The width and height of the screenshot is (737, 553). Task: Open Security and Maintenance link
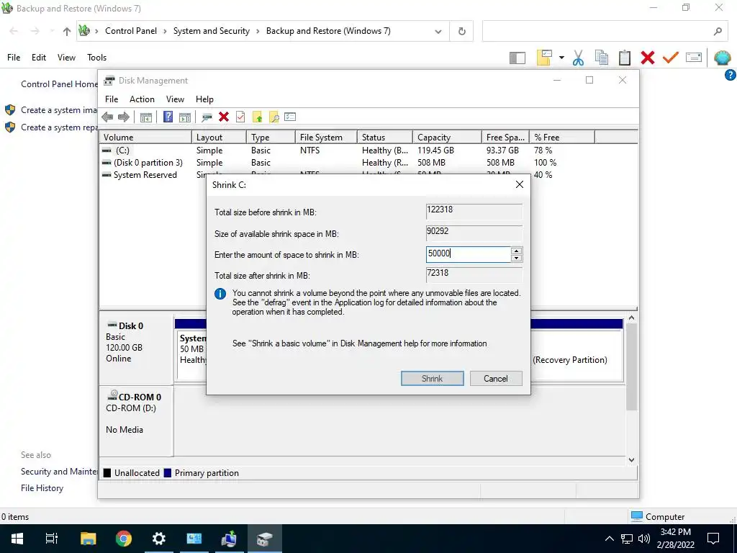59,472
